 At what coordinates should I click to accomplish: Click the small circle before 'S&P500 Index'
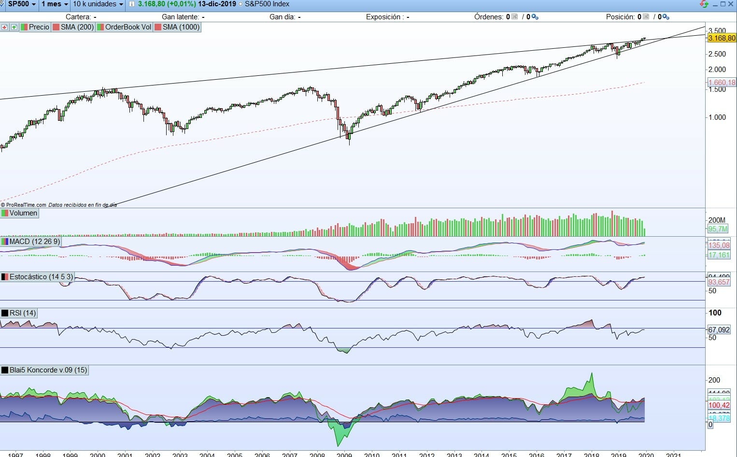pyautogui.click(x=241, y=4)
